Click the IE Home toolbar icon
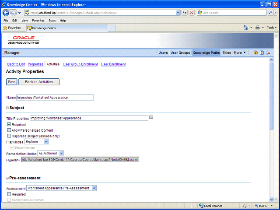280x210 pixels. [x=246, y=28]
